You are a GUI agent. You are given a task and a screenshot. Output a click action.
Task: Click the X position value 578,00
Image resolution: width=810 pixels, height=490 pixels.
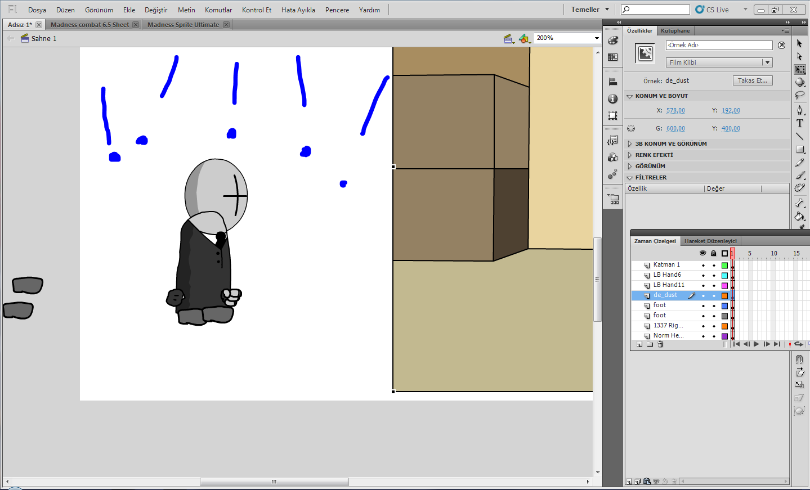click(x=676, y=111)
